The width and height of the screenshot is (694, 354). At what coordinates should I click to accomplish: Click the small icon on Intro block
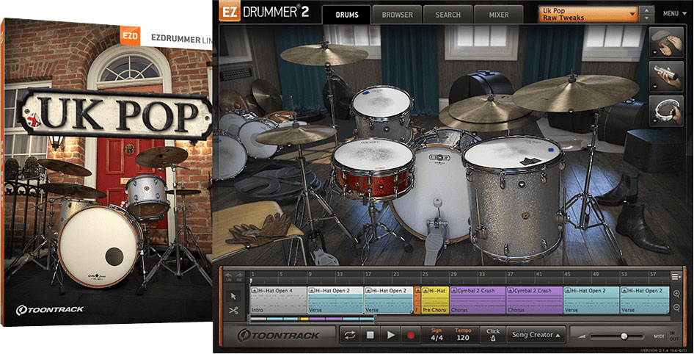pos(254,291)
